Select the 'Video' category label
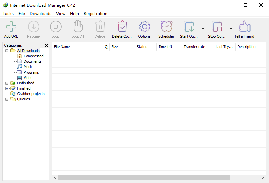This screenshot has width=269, height=183. coord(28,78)
